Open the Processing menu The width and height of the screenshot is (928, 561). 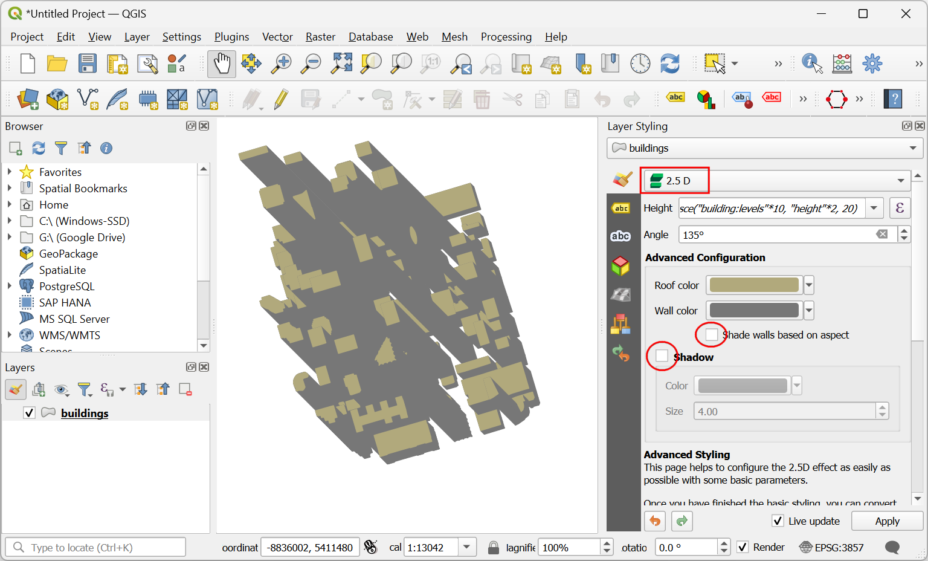pyautogui.click(x=506, y=37)
